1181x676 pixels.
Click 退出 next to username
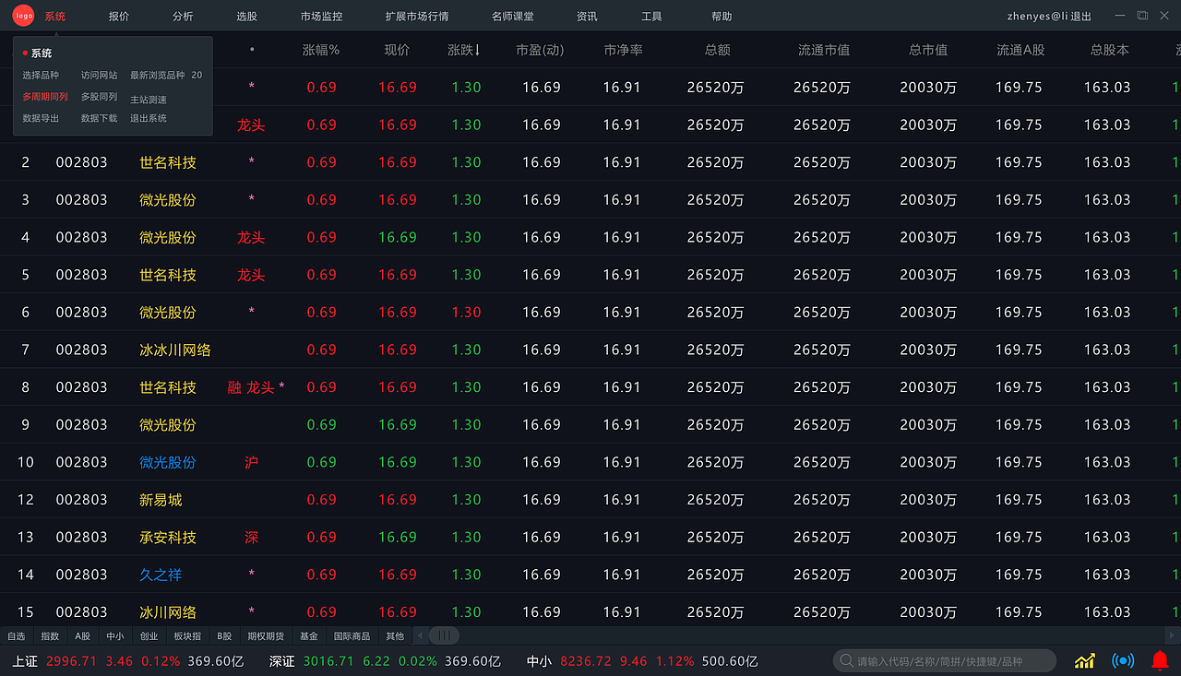1080,17
